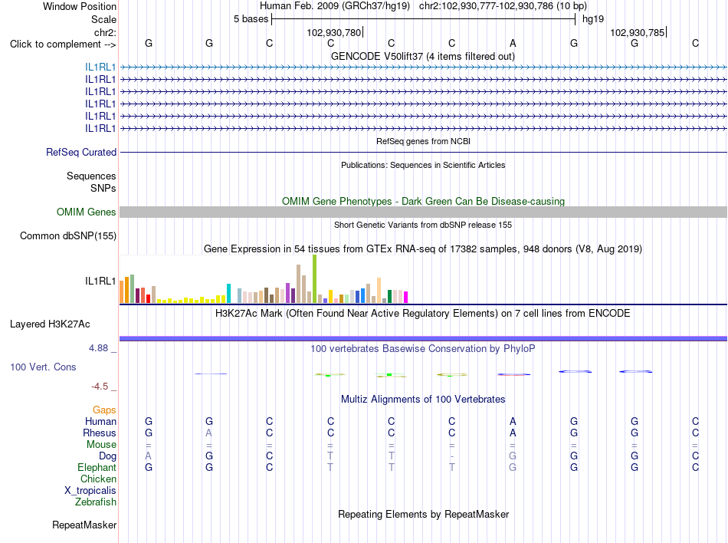Click the Common dbSNP(155) track label
Viewport: 728px width, 543px height.
(67, 236)
